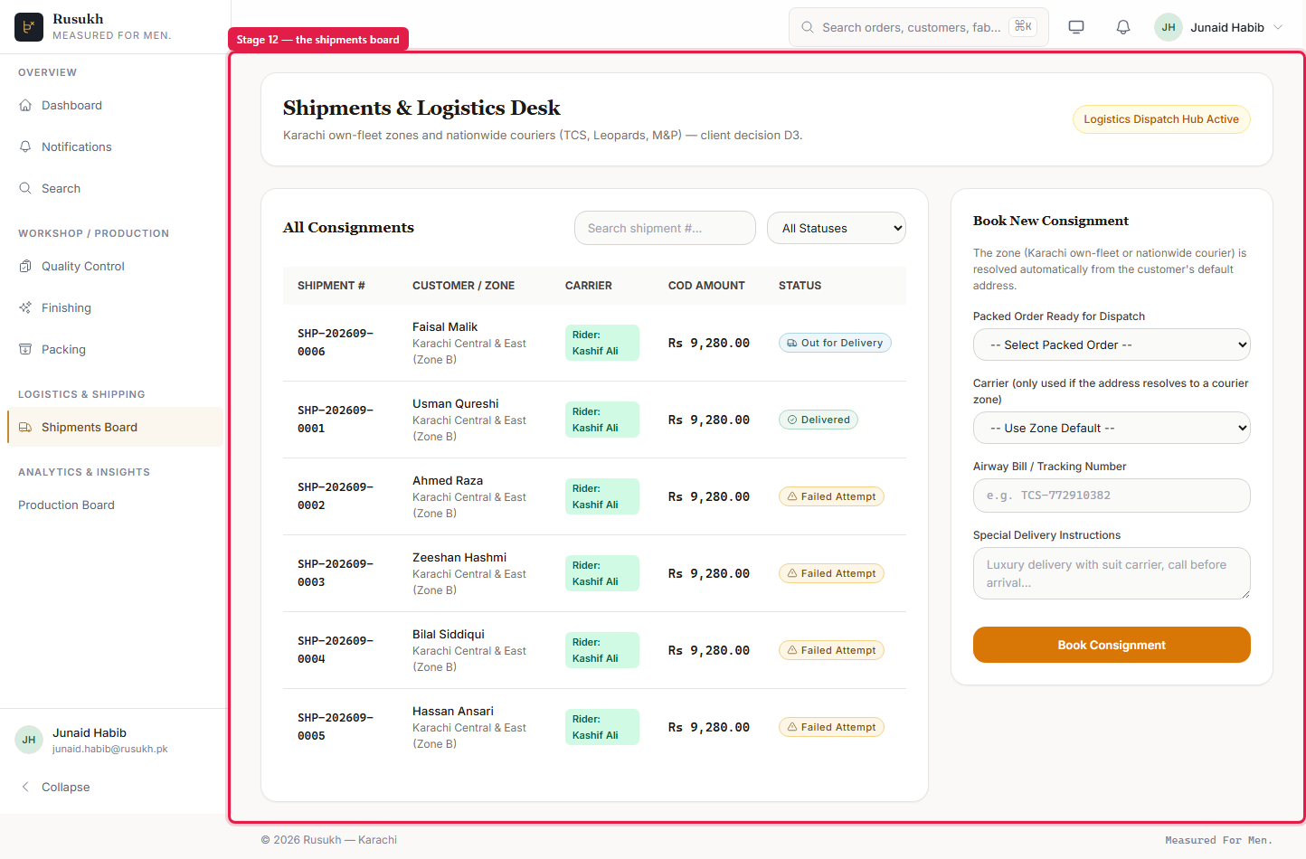Open the notifications bell icon in header
Viewport: 1306px width, 859px height.
pyautogui.click(x=1123, y=27)
